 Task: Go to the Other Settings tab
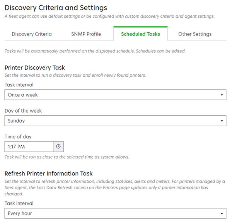(x=194, y=34)
